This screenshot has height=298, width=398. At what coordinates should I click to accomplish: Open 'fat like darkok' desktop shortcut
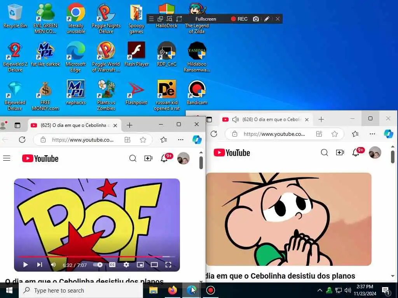pos(45,54)
